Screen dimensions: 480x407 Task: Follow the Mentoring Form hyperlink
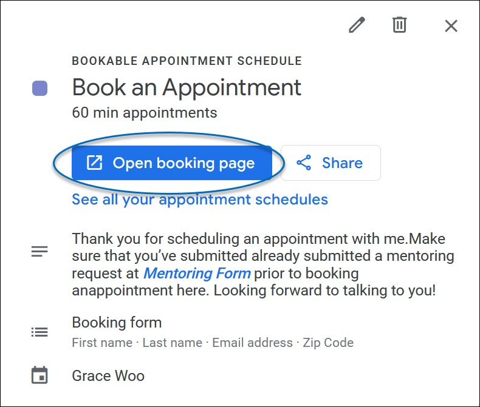(196, 273)
